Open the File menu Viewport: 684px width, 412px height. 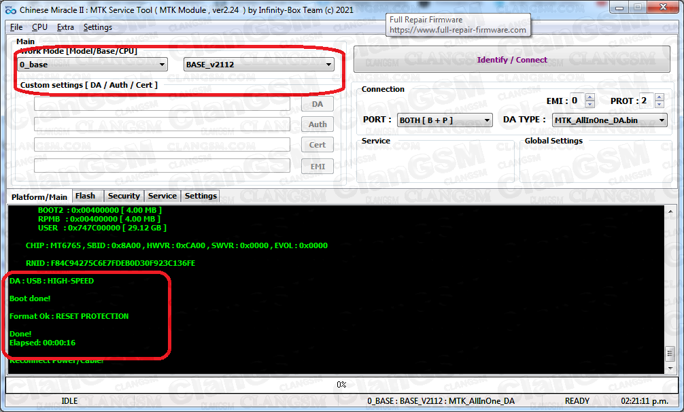pos(16,27)
